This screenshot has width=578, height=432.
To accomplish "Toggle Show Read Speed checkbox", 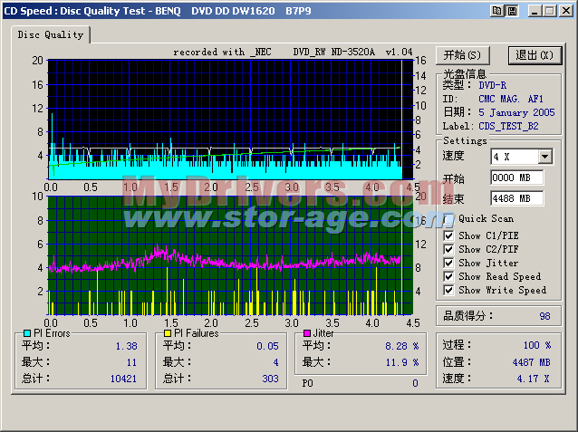I will pos(448,276).
